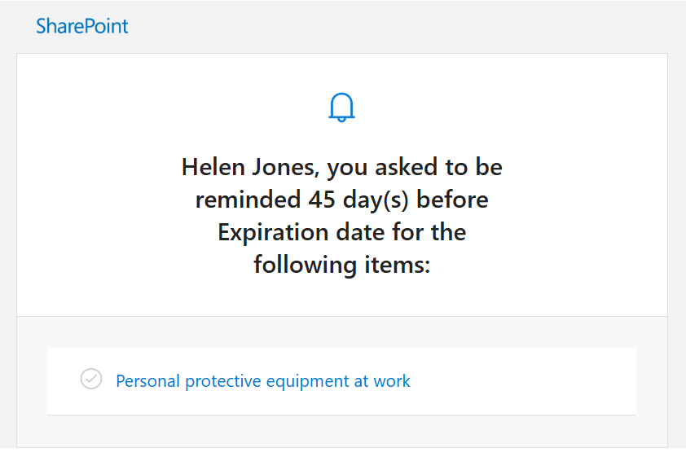
Task: Click the "45" number in the heading
Action: click(322, 200)
